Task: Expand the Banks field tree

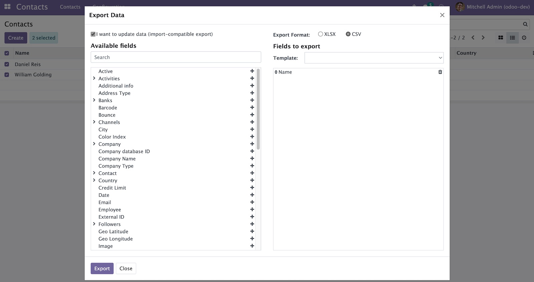Action: click(x=94, y=100)
